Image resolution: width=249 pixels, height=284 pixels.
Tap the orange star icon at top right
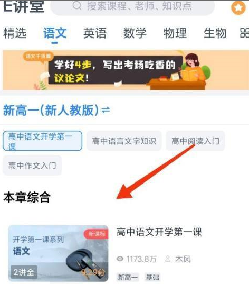[238, 7]
